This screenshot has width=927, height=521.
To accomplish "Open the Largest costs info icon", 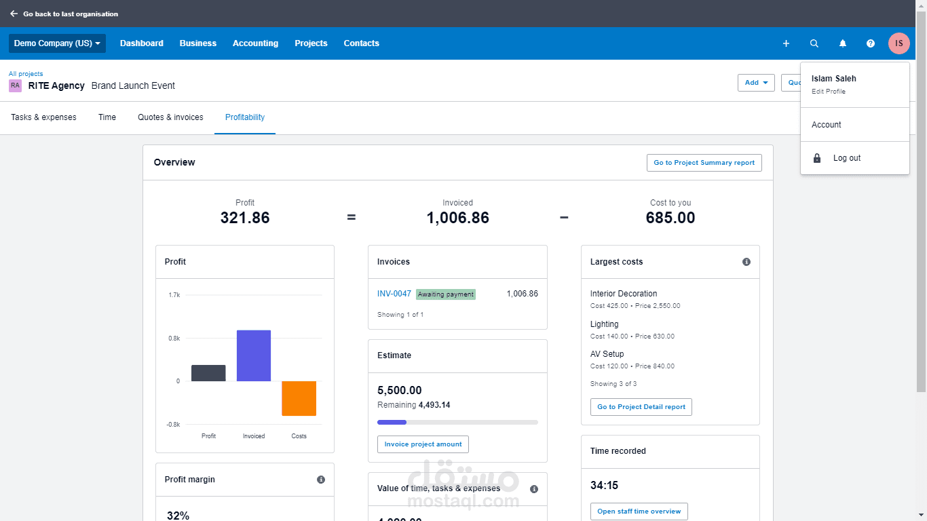I will tap(746, 261).
